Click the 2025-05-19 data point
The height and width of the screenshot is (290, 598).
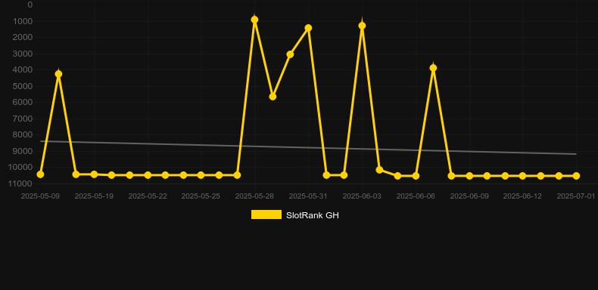[x=94, y=174]
